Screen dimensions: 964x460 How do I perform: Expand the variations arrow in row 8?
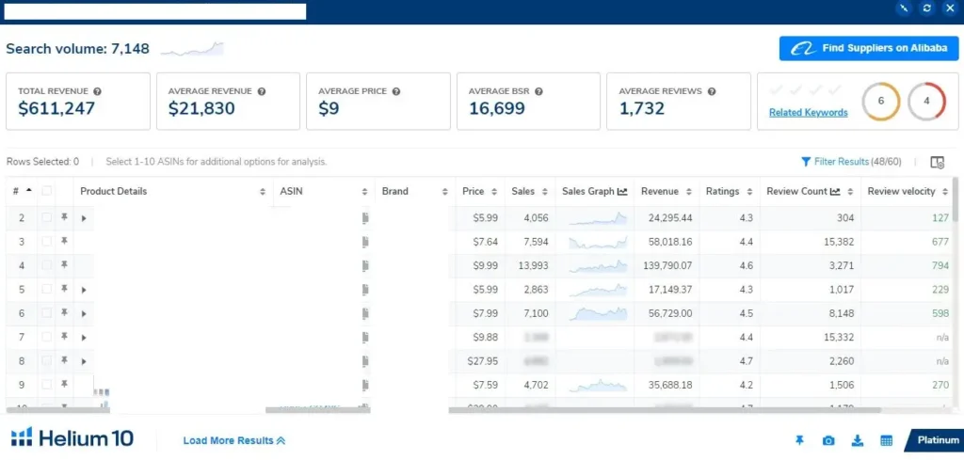tap(84, 361)
